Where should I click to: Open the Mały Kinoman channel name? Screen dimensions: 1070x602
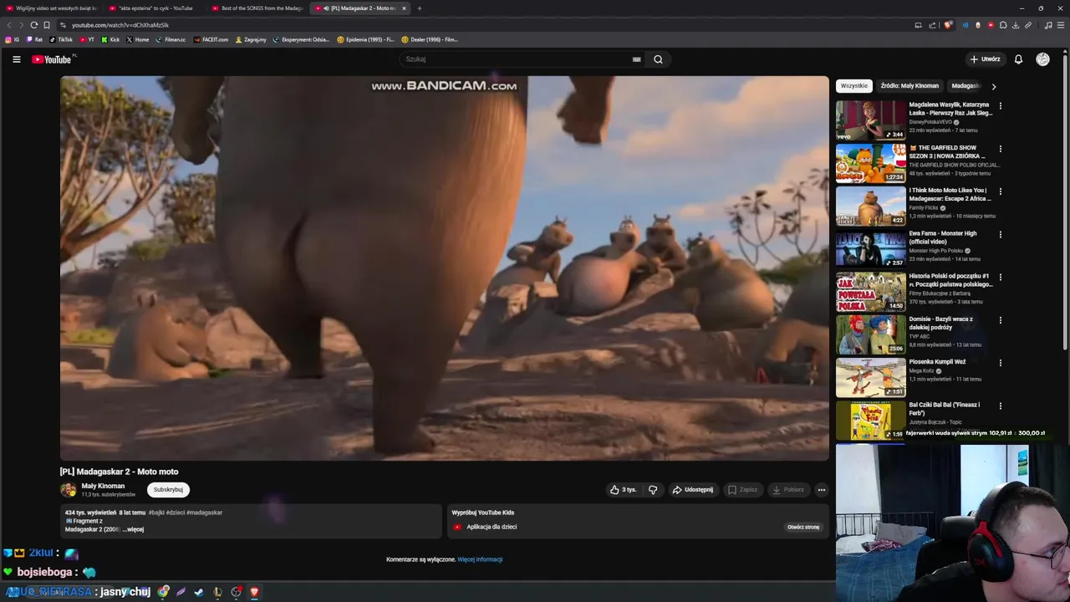[103, 486]
